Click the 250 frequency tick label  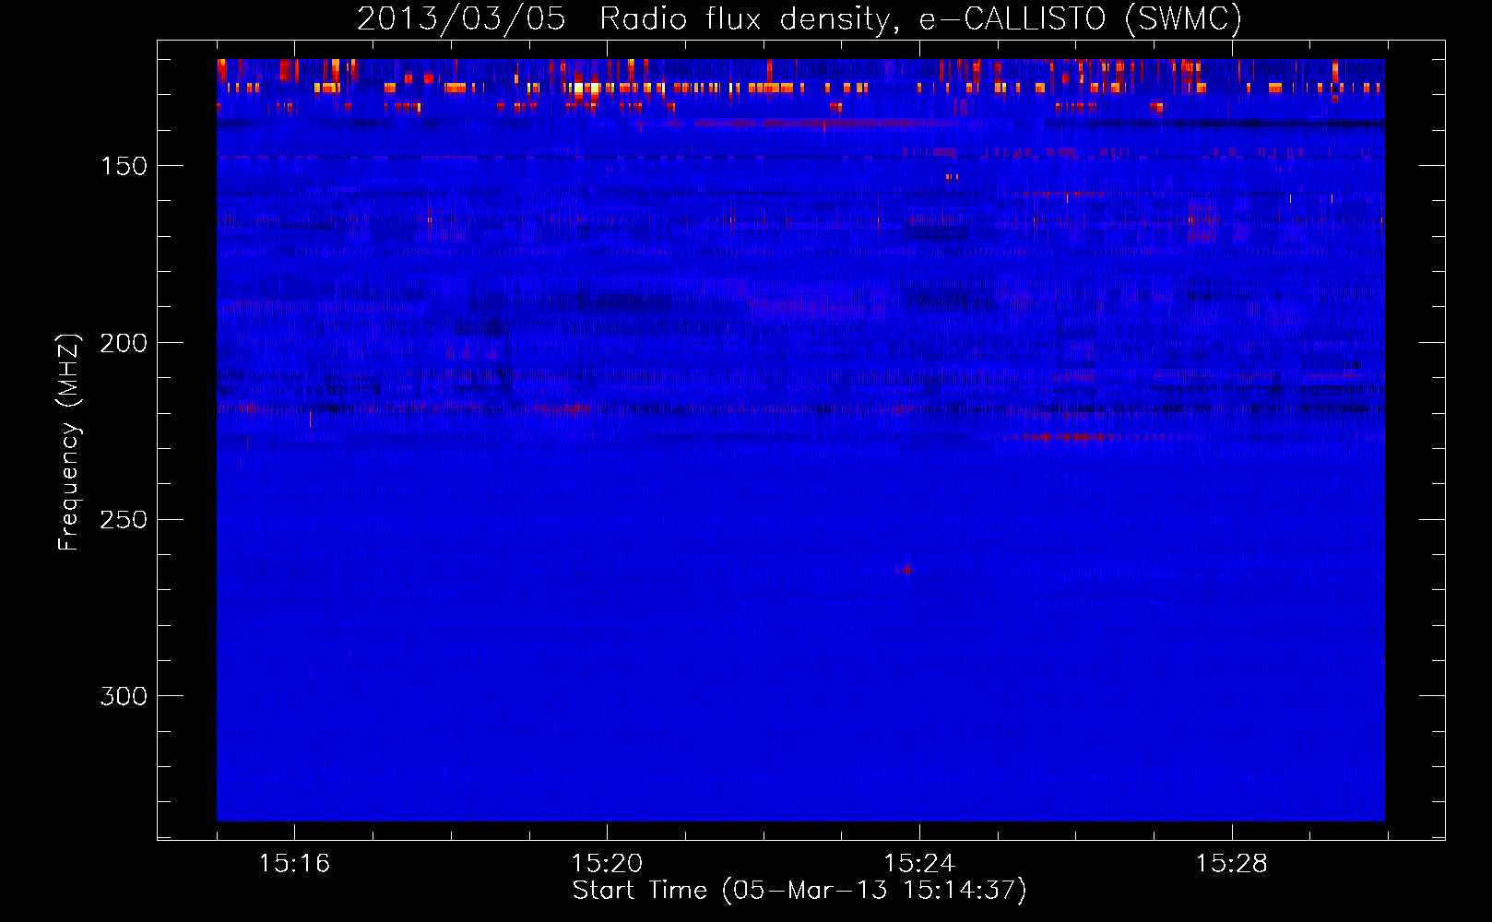tap(124, 520)
